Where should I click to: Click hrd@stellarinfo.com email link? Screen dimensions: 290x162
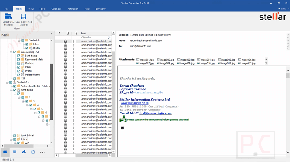(155, 113)
